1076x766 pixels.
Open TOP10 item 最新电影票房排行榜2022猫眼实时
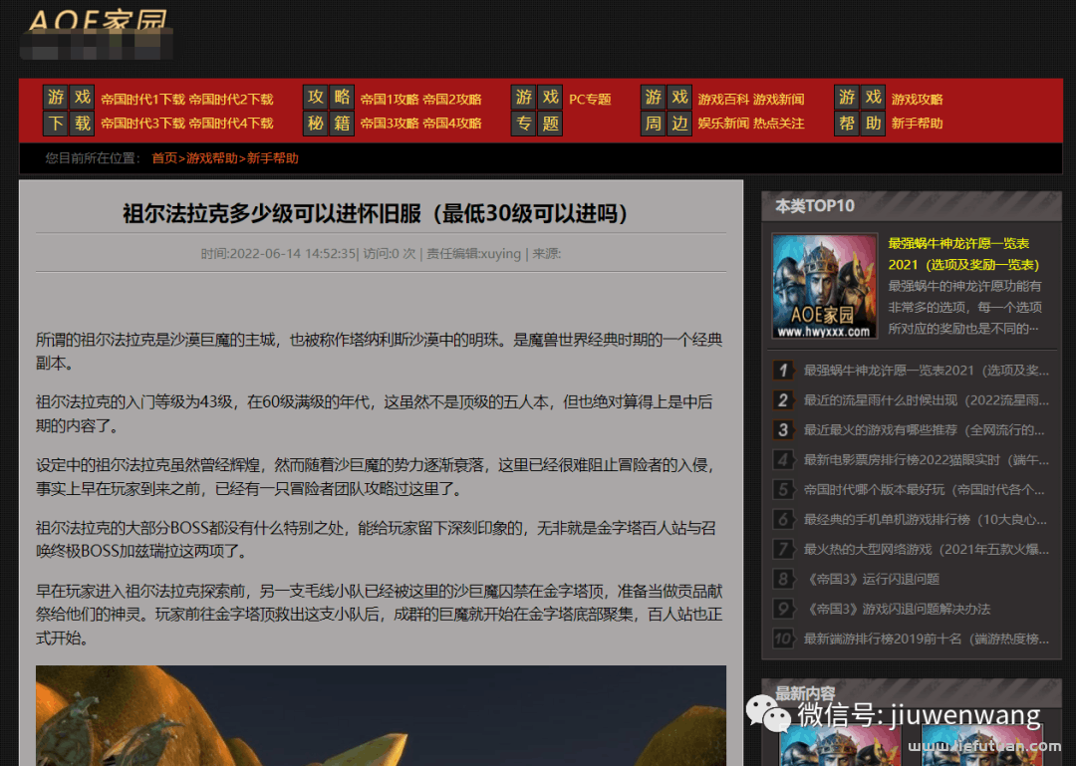[x=926, y=460]
